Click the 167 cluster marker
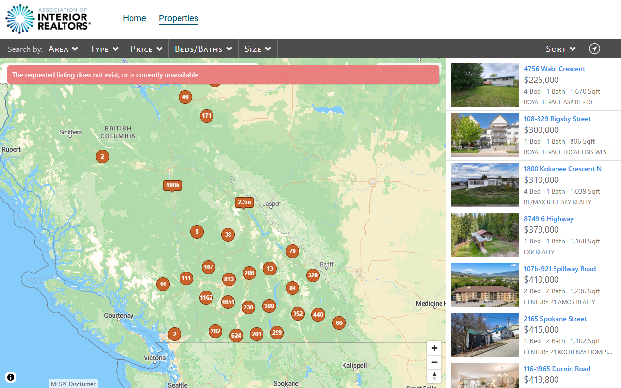 209,267
